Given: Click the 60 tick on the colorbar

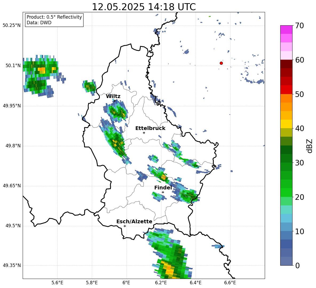Looking at the screenshot, I should point(299,60).
